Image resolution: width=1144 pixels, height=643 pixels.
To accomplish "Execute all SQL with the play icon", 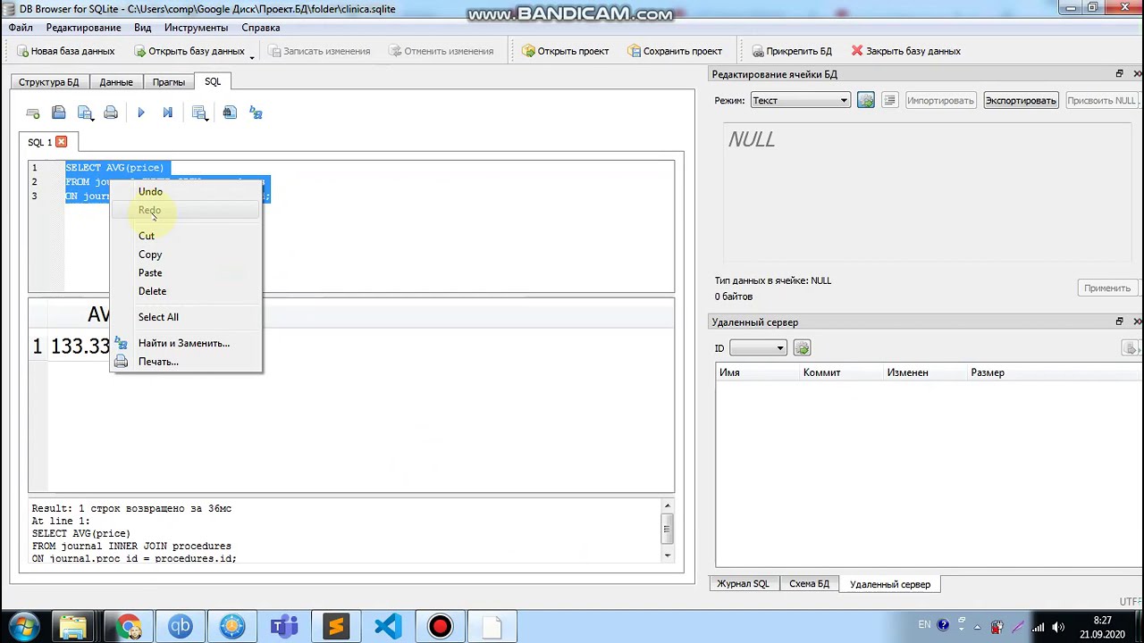I will coord(140,113).
